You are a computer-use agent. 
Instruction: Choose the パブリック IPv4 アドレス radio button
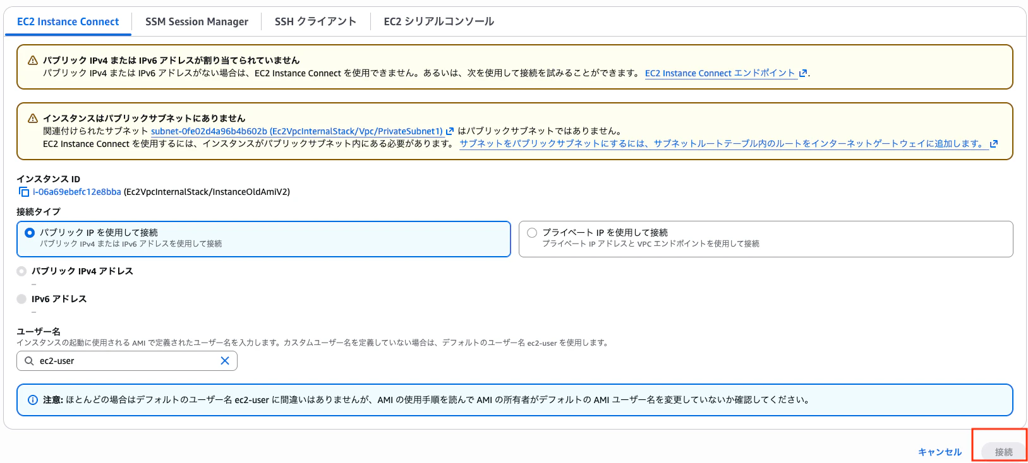(21, 271)
